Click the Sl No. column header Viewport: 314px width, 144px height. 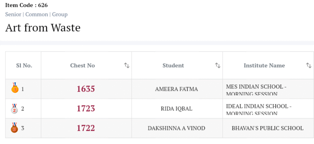[x=24, y=65]
